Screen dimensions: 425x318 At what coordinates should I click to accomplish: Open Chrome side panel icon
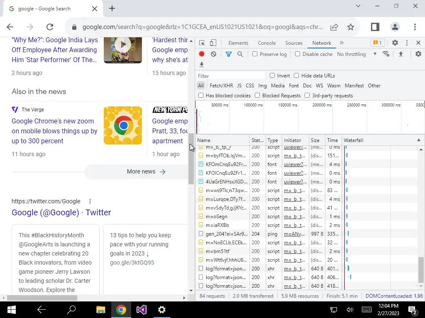pyautogui.click(x=375, y=27)
